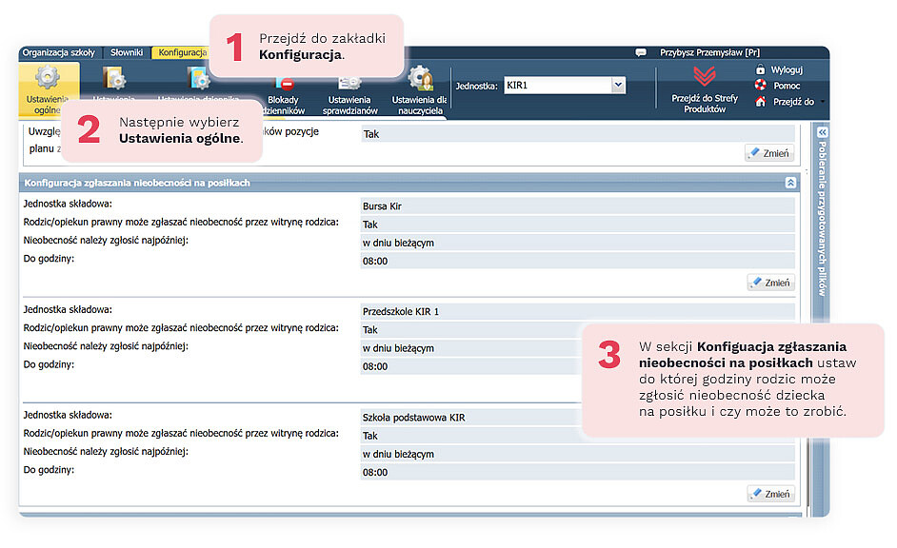Click 'w dniu bieżącym' for Bursa Kir
Image resolution: width=897 pixels, height=548 pixels.
pos(398,243)
